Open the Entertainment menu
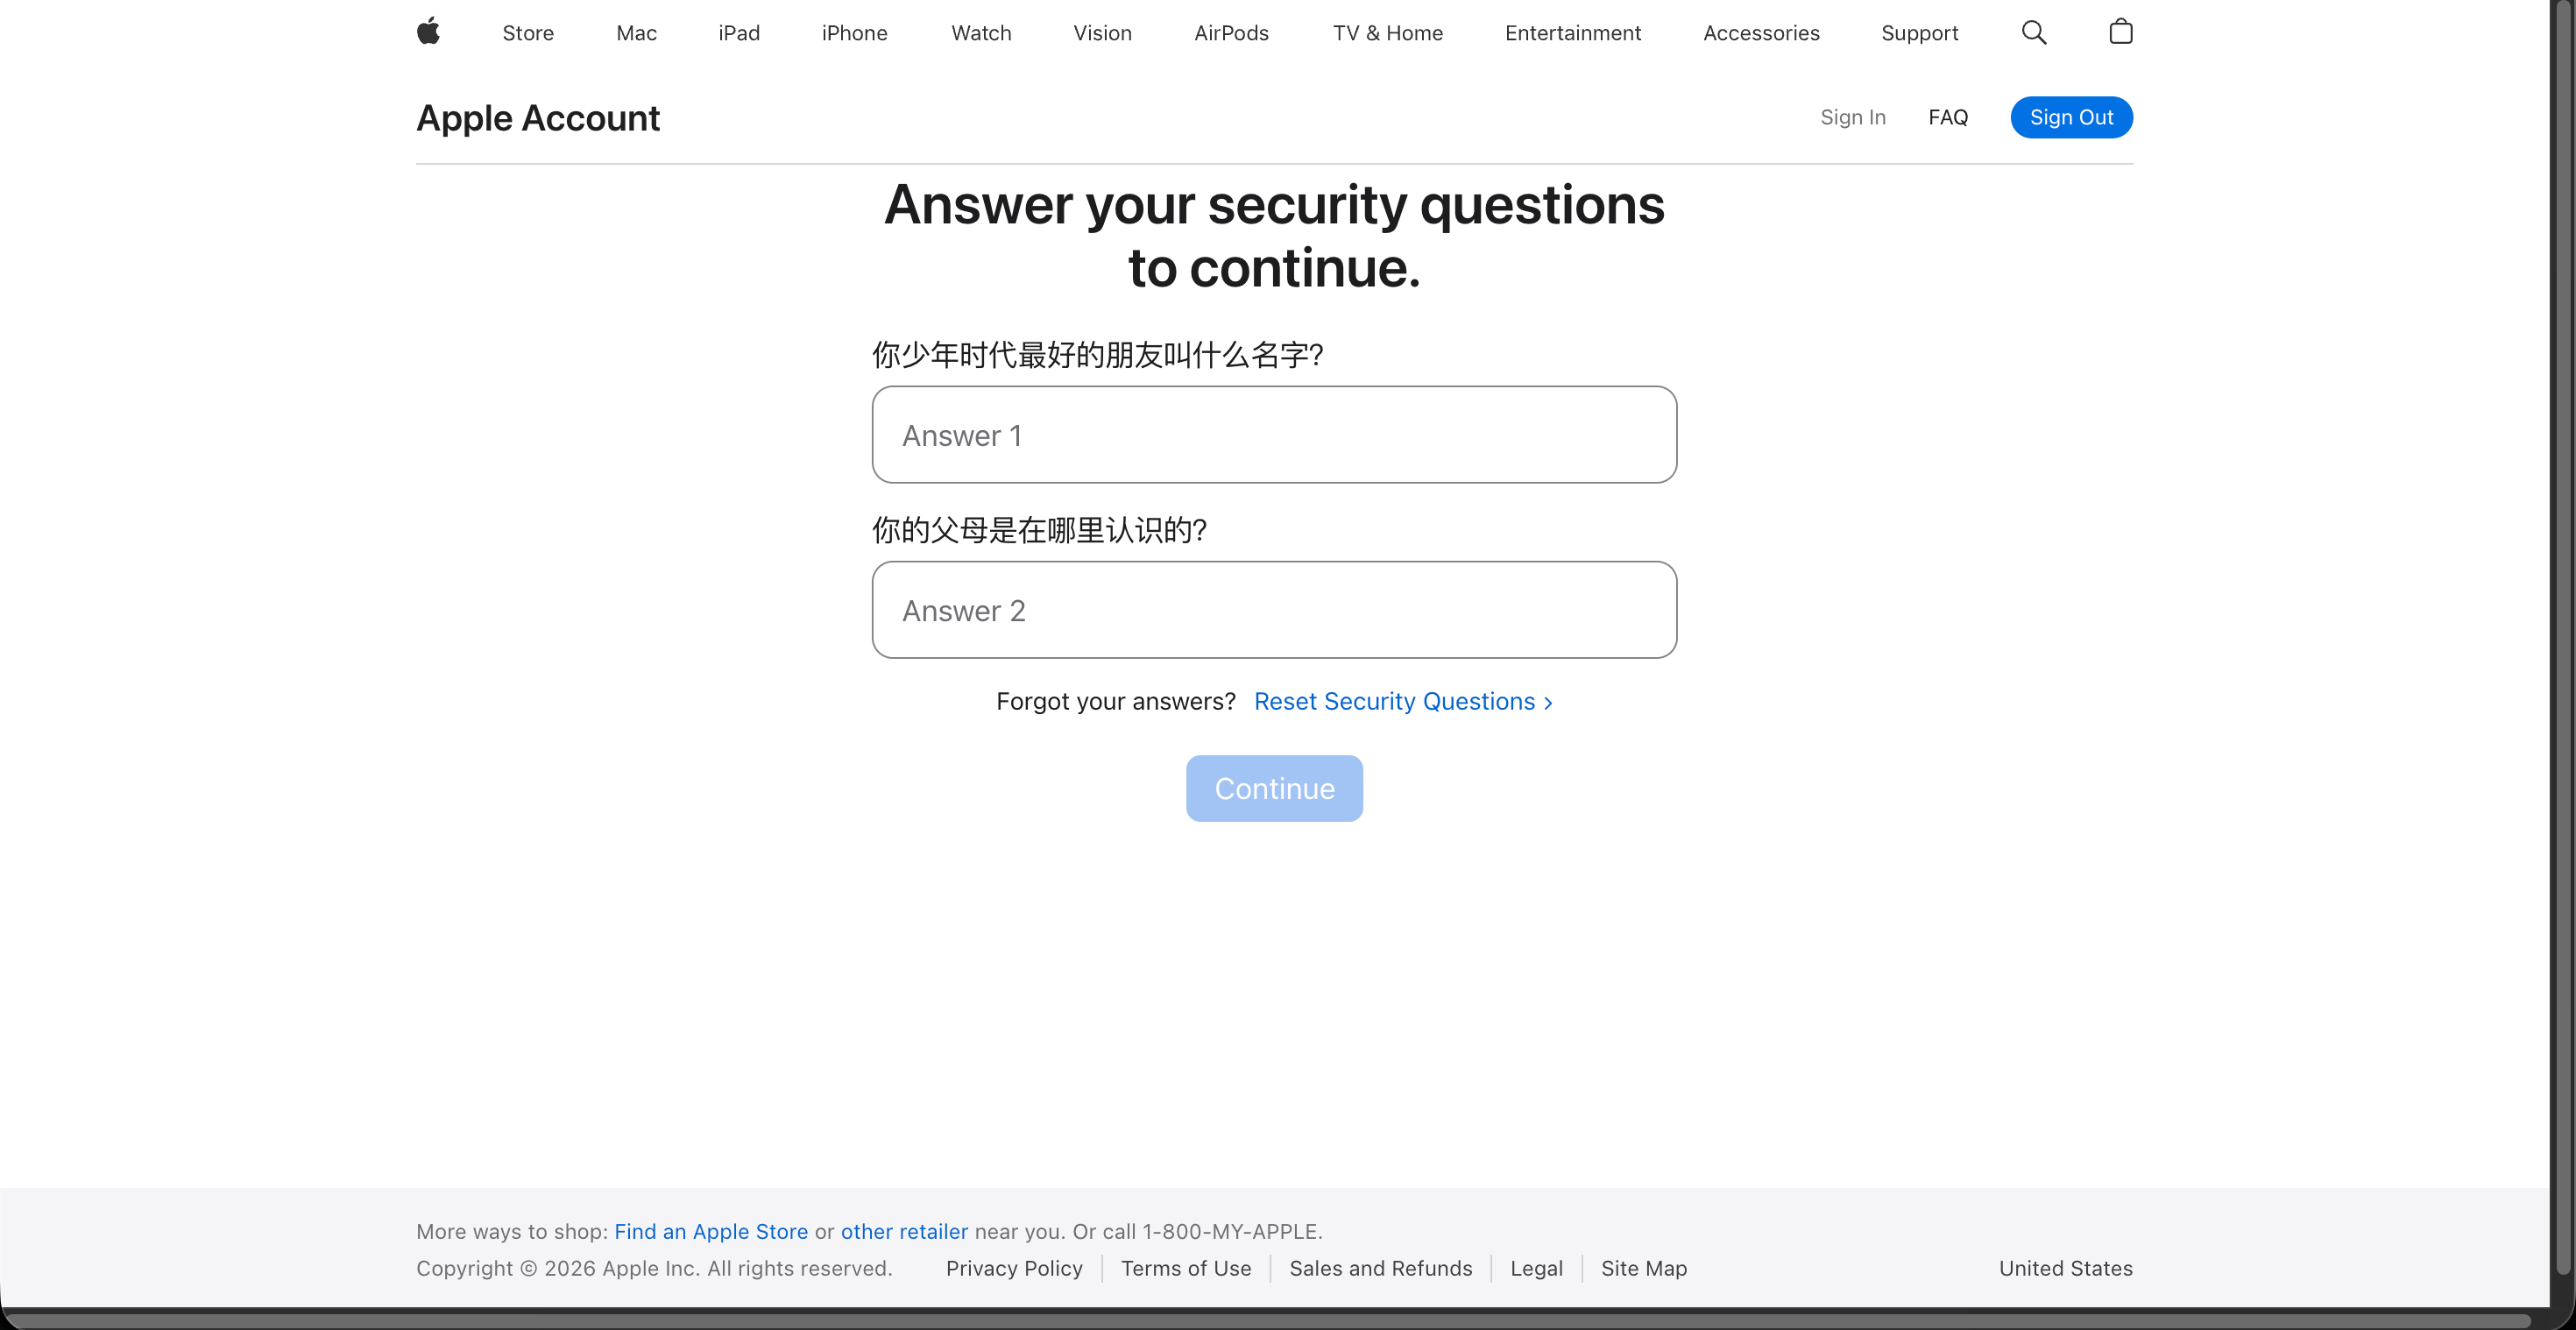 (1573, 33)
